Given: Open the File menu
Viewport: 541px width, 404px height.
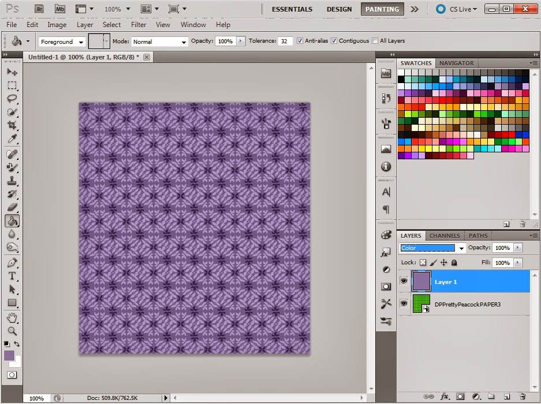Looking at the screenshot, I should [12, 24].
